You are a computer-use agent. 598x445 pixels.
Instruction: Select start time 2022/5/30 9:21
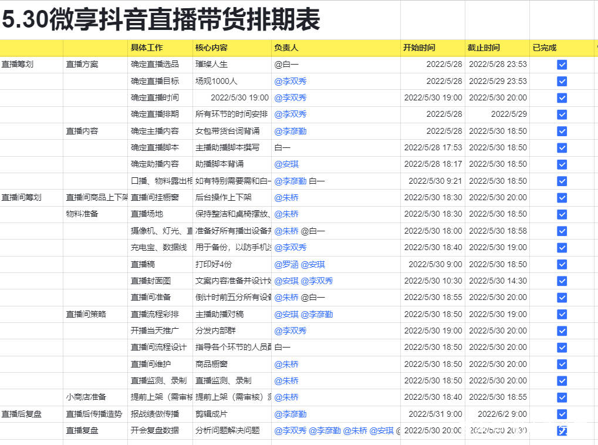tap(433, 181)
